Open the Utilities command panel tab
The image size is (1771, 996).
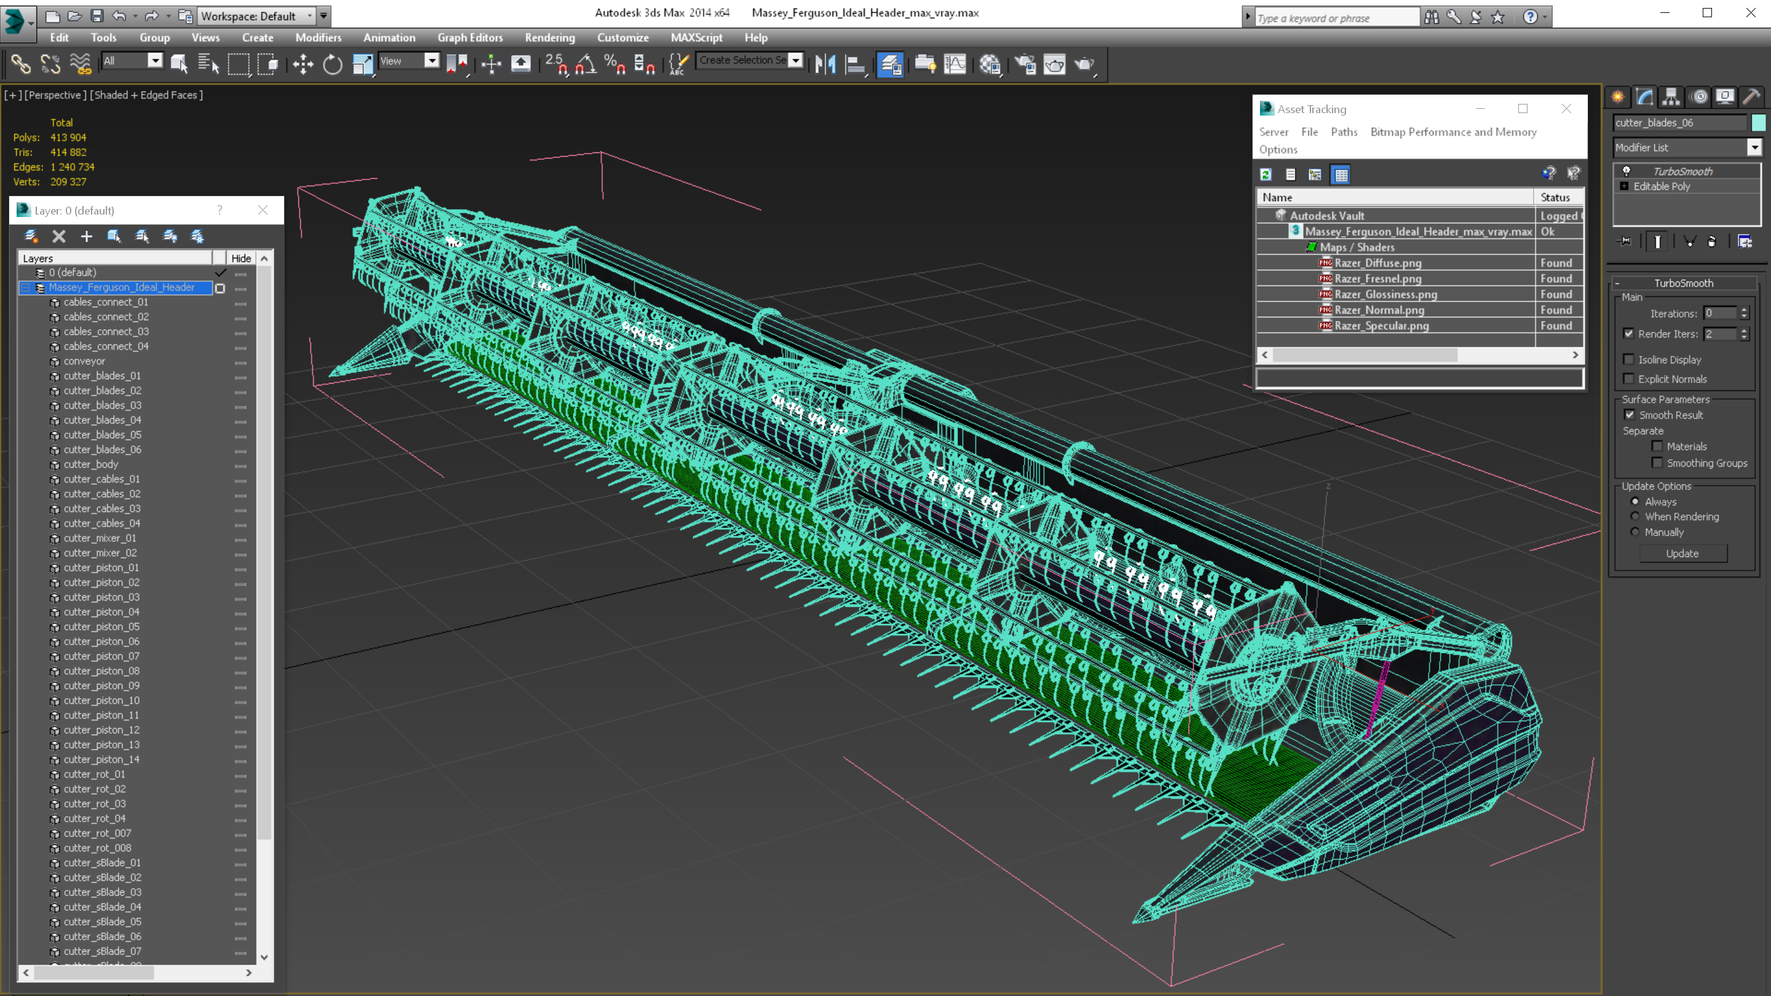[1751, 97]
